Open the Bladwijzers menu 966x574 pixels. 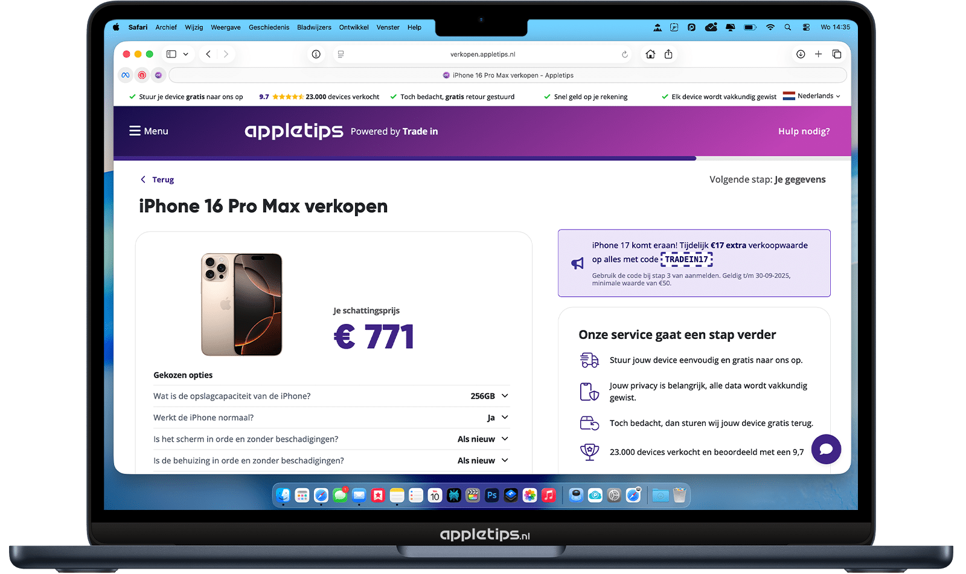[x=314, y=27]
